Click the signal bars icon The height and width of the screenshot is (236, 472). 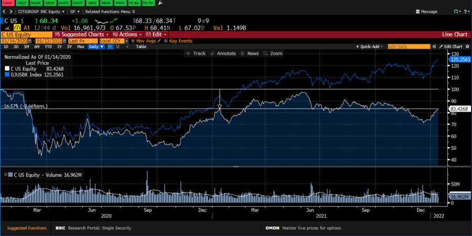click(8, 28)
